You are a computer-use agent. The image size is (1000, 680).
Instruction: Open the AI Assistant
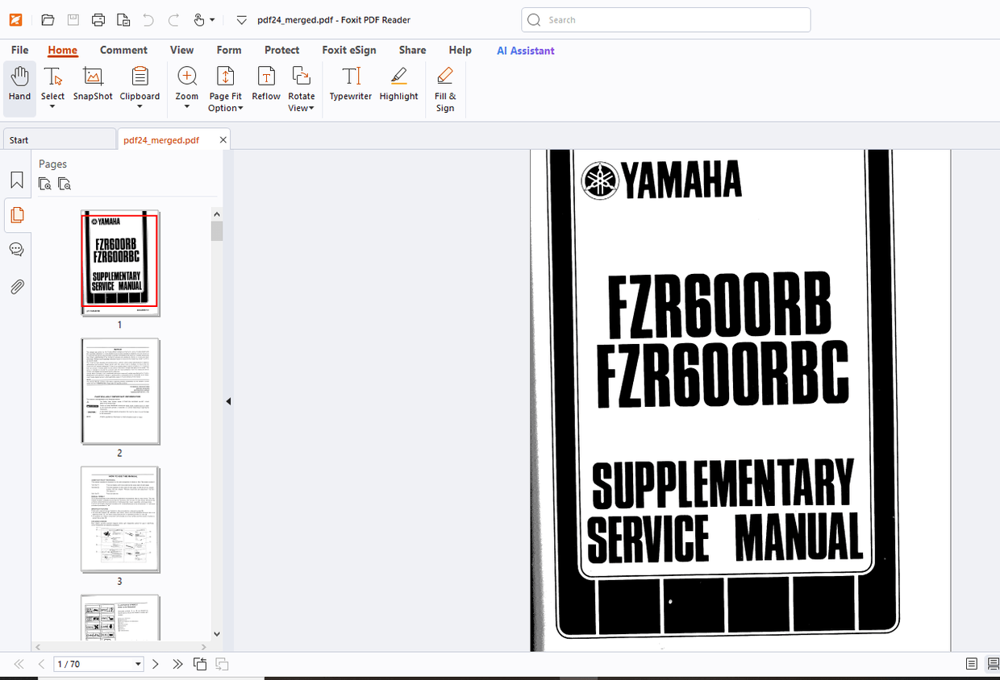525,51
